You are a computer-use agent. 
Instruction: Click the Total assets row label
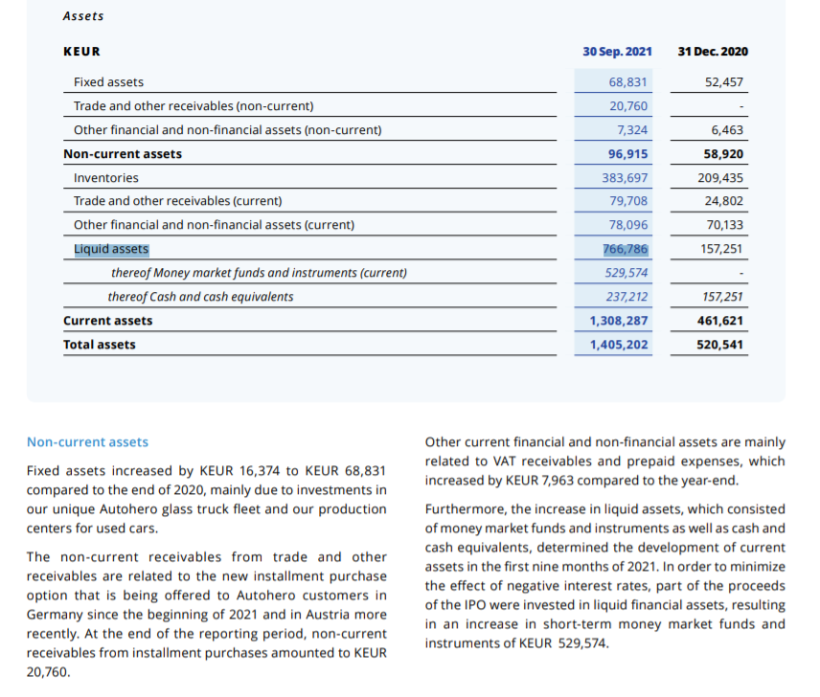[100, 345]
